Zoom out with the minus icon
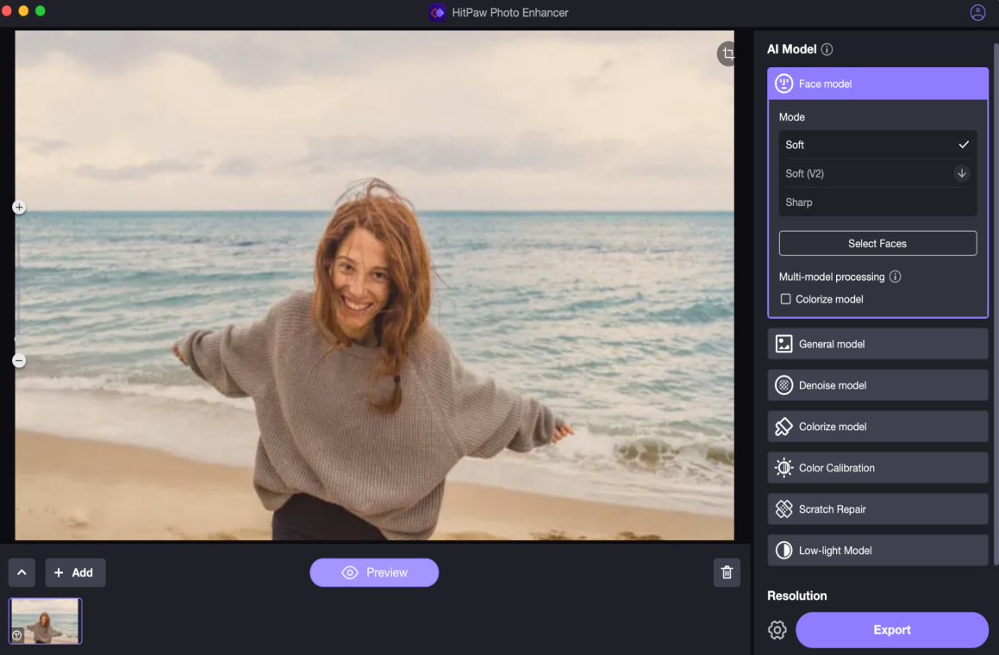The height and width of the screenshot is (655, 999). tap(19, 360)
